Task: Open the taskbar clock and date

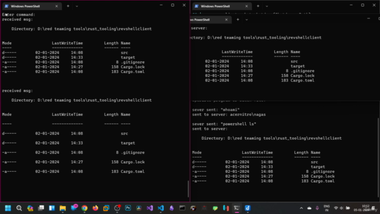Action: click(362, 208)
